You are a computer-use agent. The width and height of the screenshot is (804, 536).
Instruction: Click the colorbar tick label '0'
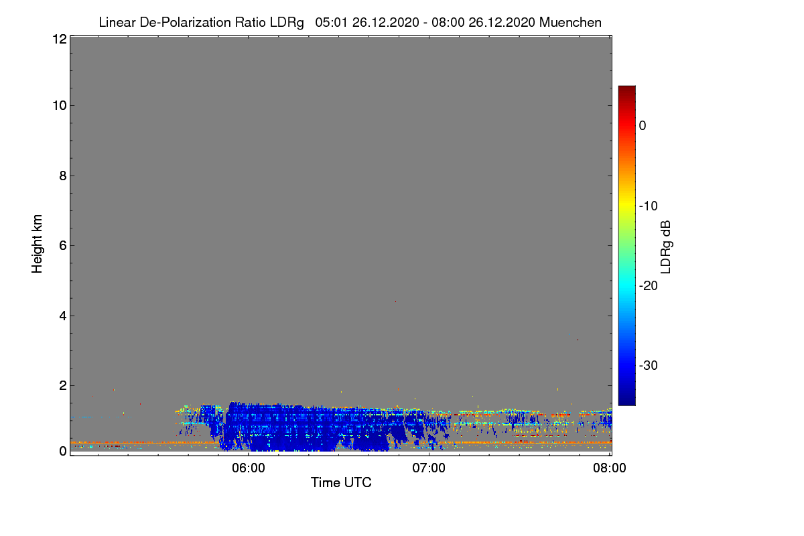[643, 126]
